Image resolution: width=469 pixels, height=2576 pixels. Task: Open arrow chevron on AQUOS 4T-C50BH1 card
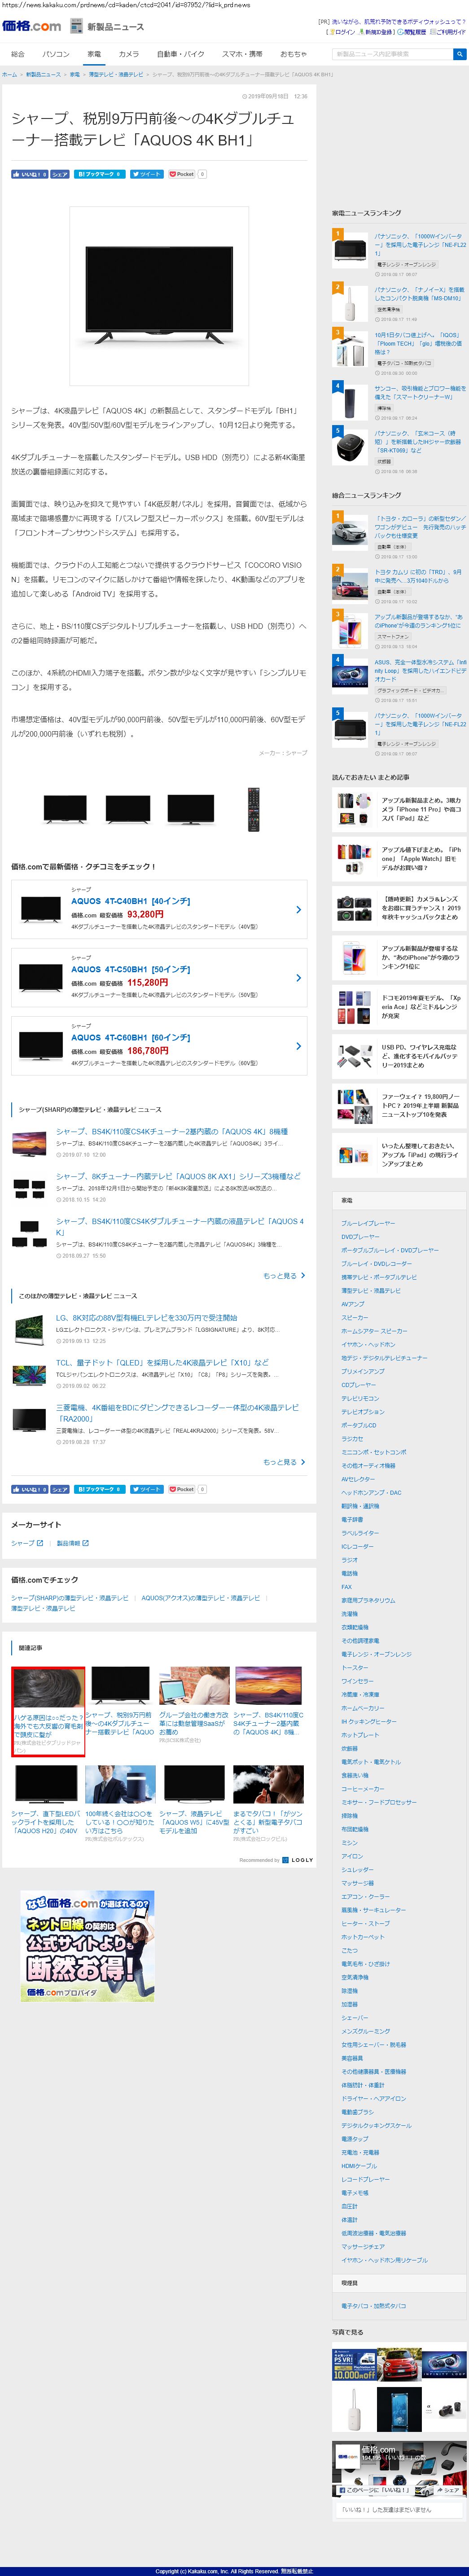pos(298,978)
